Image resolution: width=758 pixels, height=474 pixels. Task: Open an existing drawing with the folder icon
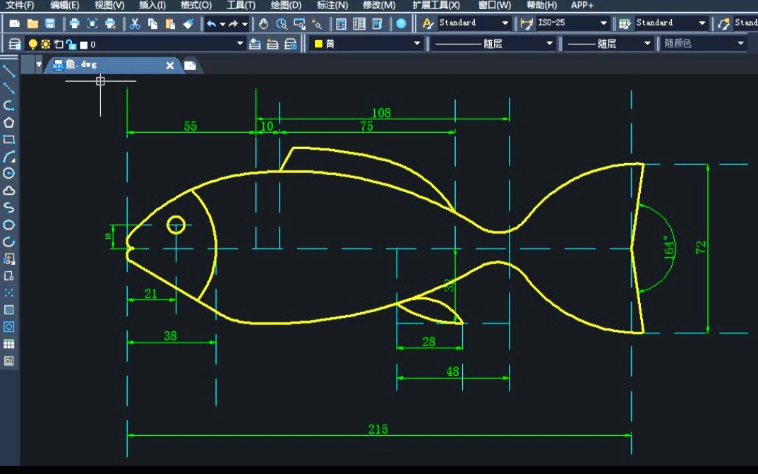coord(32,23)
